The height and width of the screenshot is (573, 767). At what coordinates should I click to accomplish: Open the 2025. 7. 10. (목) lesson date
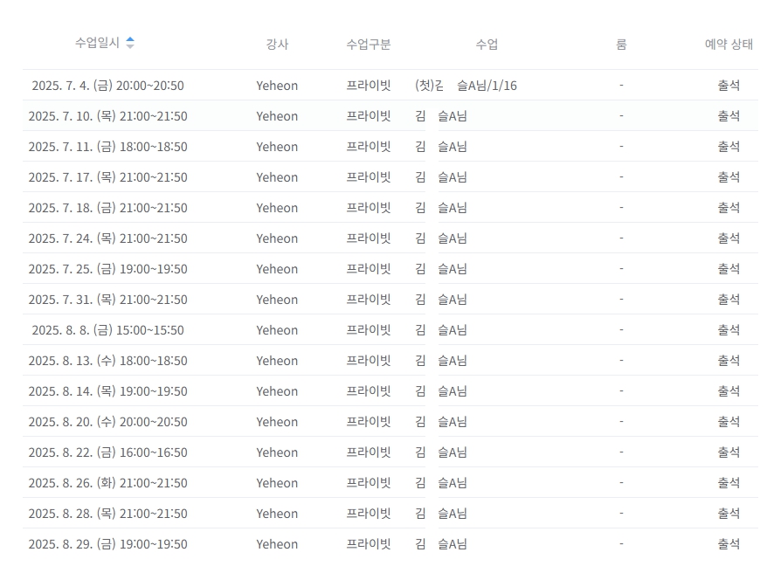tap(107, 116)
